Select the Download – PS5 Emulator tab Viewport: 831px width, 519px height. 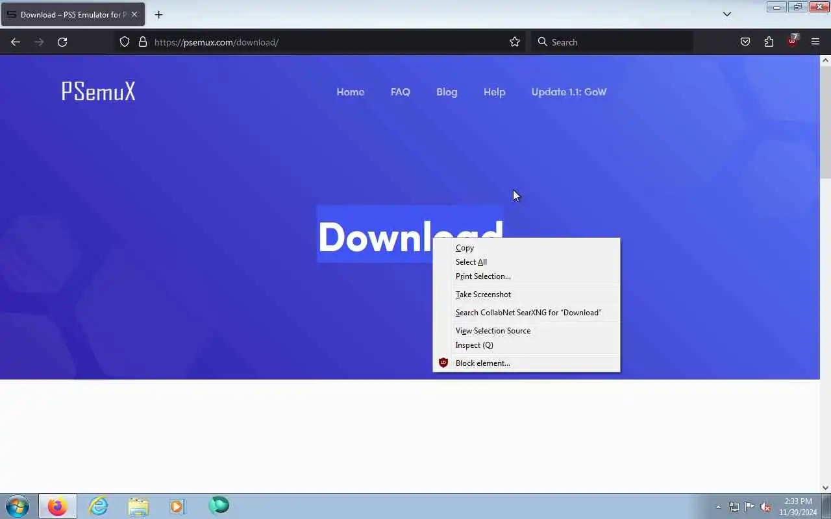[x=73, y=14]
